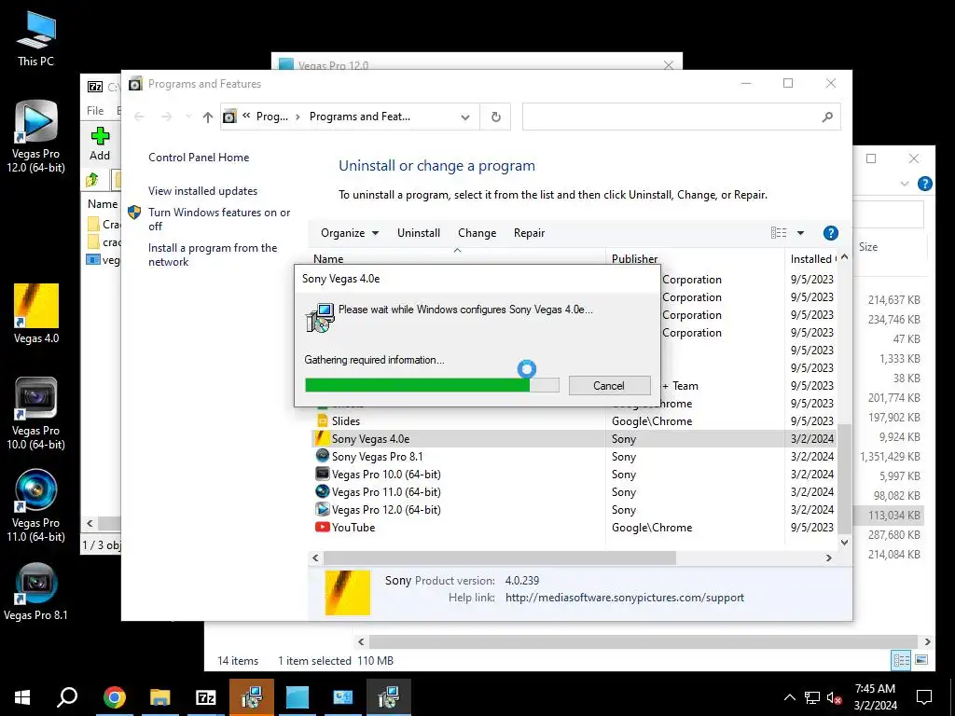The width and height of the screenshot is (955, 716).
Task: Open Vegas Pro 11.0 desktop shortcut
Action: [36, 505]
